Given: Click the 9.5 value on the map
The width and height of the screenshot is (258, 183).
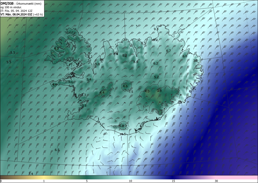Looking at the screenshot, I should (144, 43).
